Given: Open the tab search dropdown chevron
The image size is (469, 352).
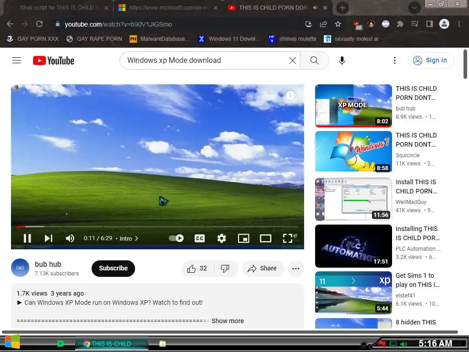Looking at the screenshot, I should coord(414,8).
